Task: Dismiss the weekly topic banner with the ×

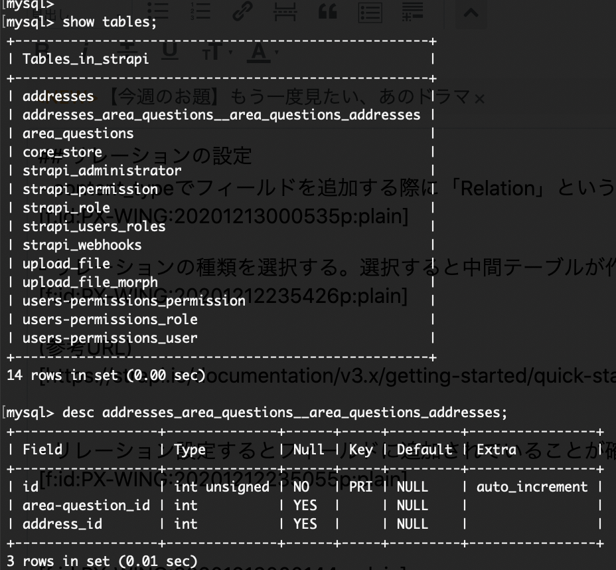Action: [x=479, y=99]
